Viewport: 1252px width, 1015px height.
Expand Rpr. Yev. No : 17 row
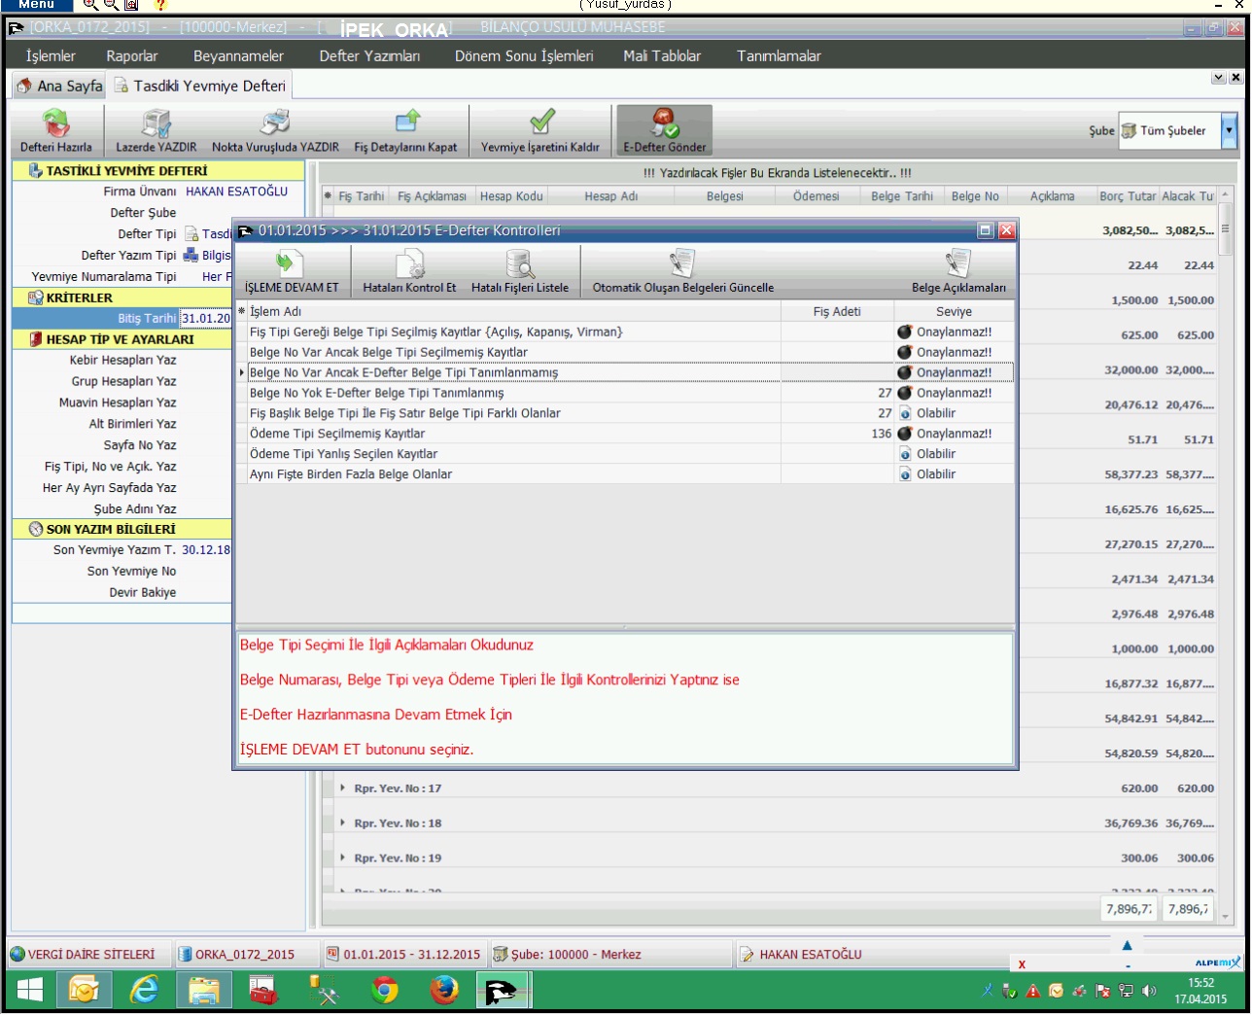[x=342, y=788]
